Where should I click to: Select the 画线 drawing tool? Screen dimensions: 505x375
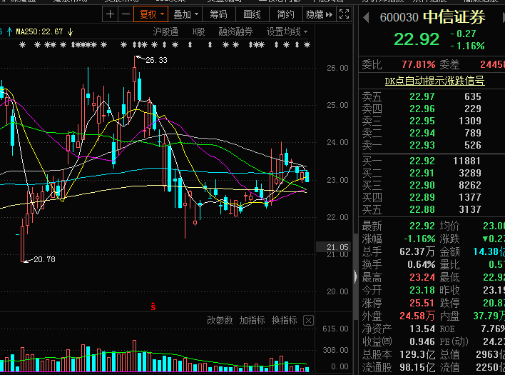tap(252, 14)
